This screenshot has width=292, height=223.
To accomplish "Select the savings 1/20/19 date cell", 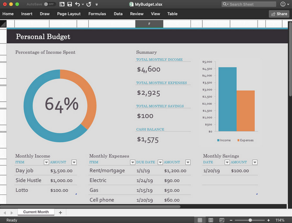I will coord(216,171).
